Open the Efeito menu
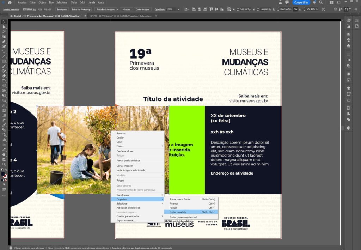The image size is (361, 250). 73,2
